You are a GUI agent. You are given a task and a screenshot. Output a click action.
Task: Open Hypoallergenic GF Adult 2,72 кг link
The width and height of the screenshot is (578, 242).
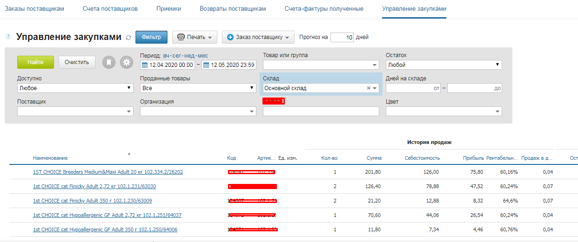pyautogui.click(x=107, y=215)
